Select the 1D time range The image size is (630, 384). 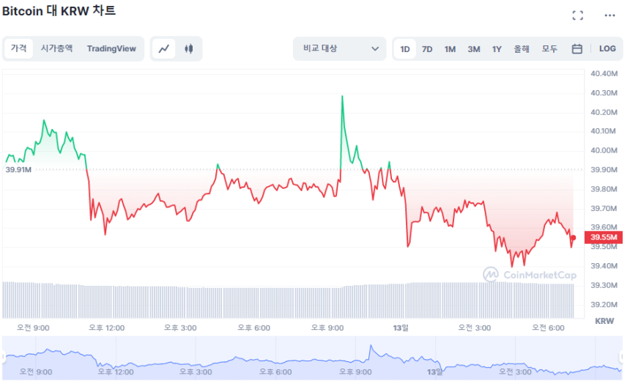[404, 49]
